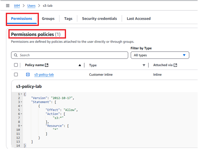Image resolution: width=198 pixels, height=149 pixels.
Task: Fold the Statement array at line 3
Action: (21, 102)
